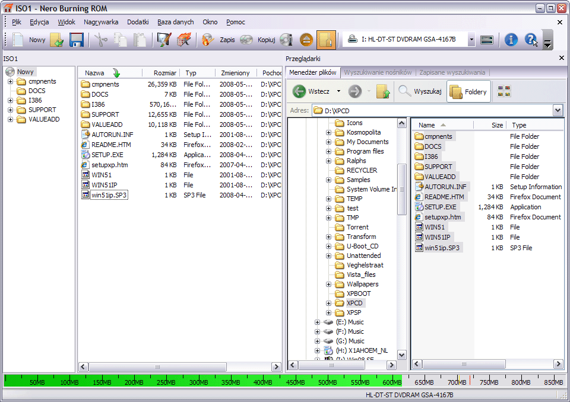
Task: Click the vertical scrollbar thumb of the folder tree
Action: coord(402,189)
